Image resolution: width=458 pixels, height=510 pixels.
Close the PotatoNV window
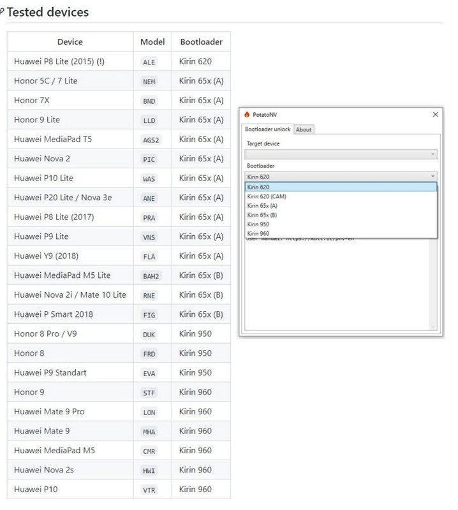pyautogui.click(x=435, y=115)
